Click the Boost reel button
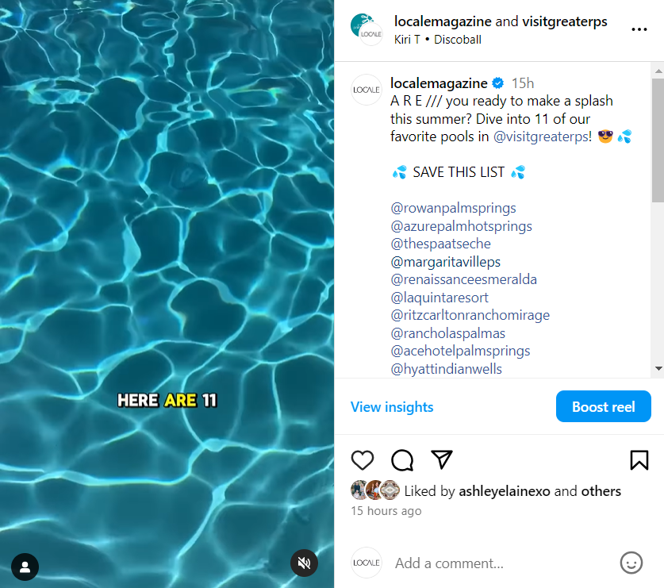 [603, 407]
